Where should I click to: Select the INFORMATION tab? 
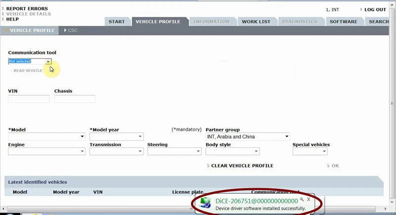(x=212, y=22)
